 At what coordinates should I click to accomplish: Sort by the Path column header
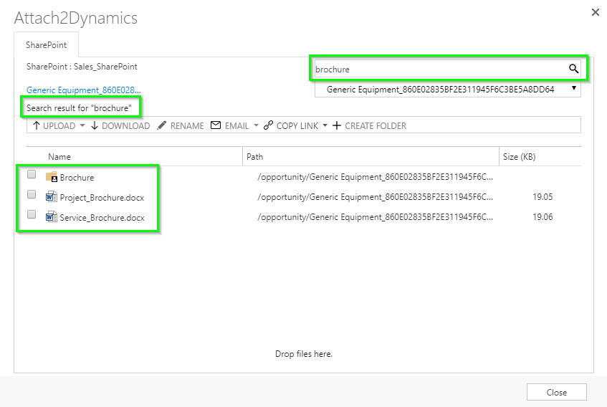pos(254,157)
